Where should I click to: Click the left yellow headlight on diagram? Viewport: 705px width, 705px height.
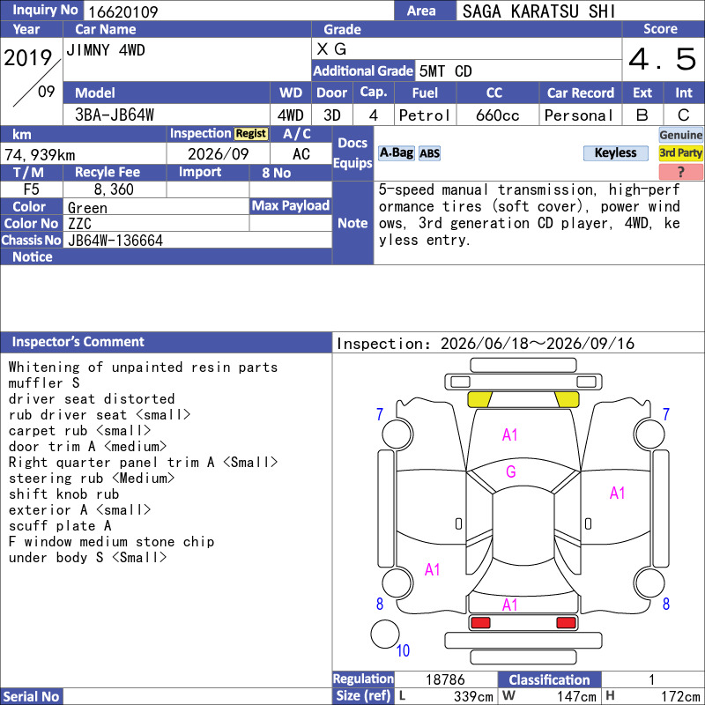[479, 399]
